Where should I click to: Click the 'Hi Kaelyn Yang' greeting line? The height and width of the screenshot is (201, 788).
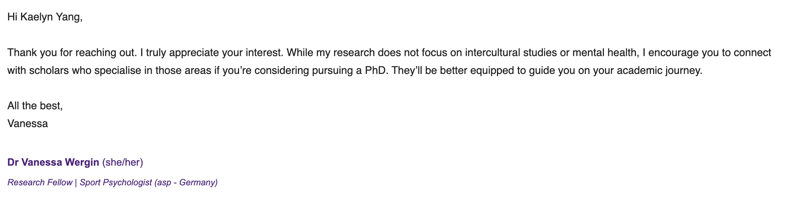pyautogui.click(x=45, y=17)
